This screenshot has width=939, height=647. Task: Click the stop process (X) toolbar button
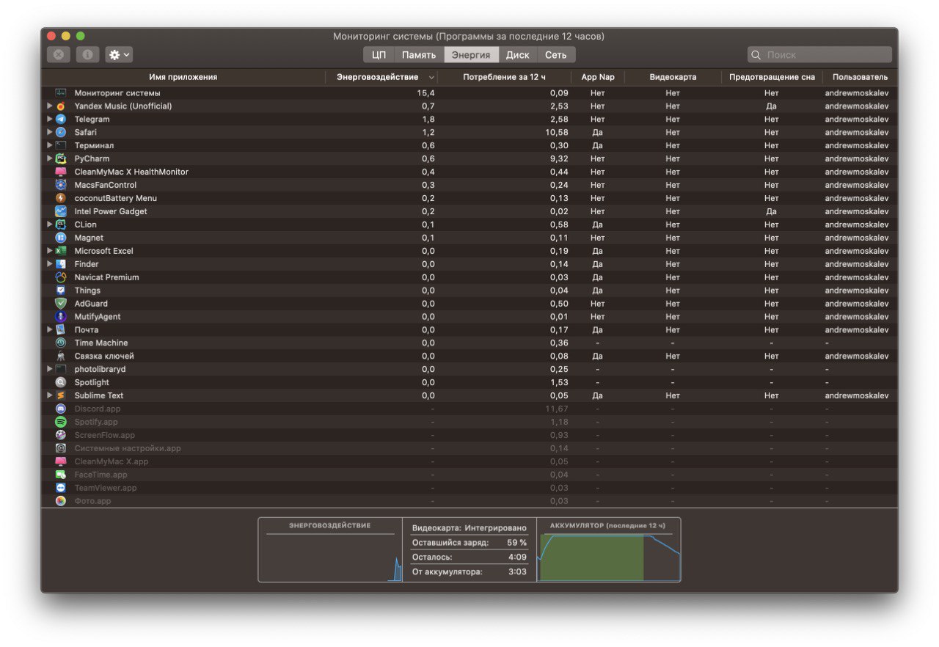click(x=59, y=54)
